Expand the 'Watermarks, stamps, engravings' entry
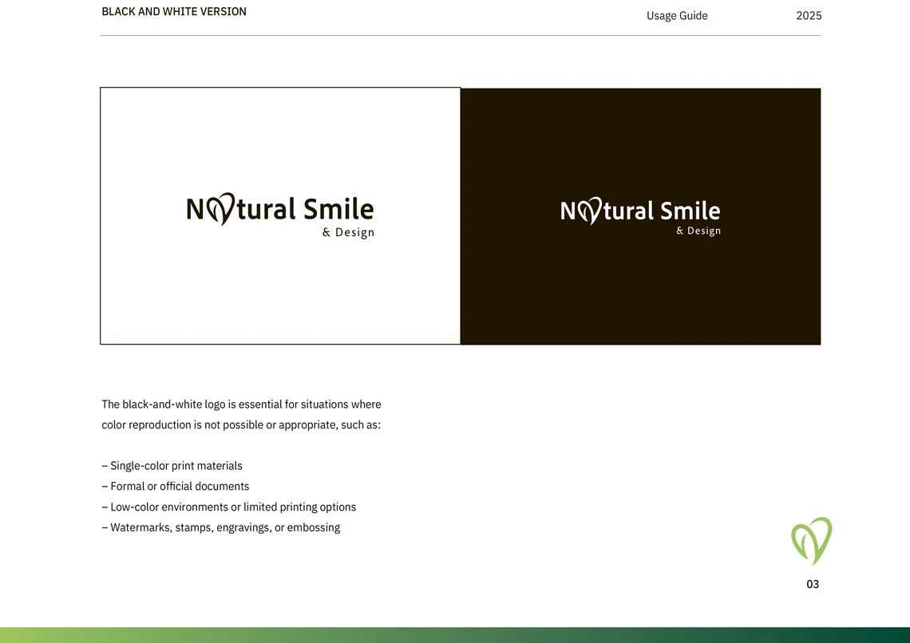This screenshot has width=910, height=643. [x=221, y=527]
